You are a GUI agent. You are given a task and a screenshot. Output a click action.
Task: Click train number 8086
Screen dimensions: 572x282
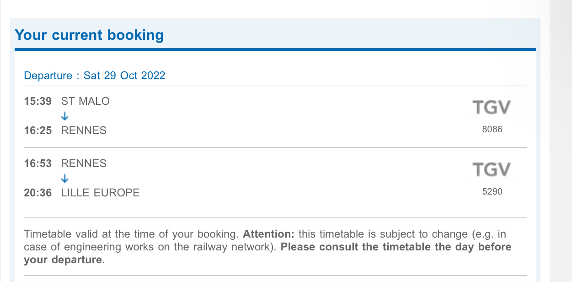click(x=492, y=129)
